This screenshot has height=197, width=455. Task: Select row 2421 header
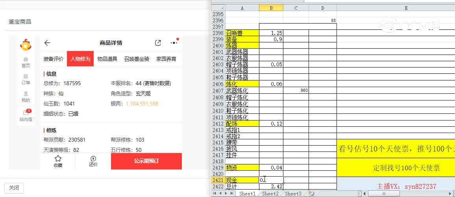coord(218,180)
